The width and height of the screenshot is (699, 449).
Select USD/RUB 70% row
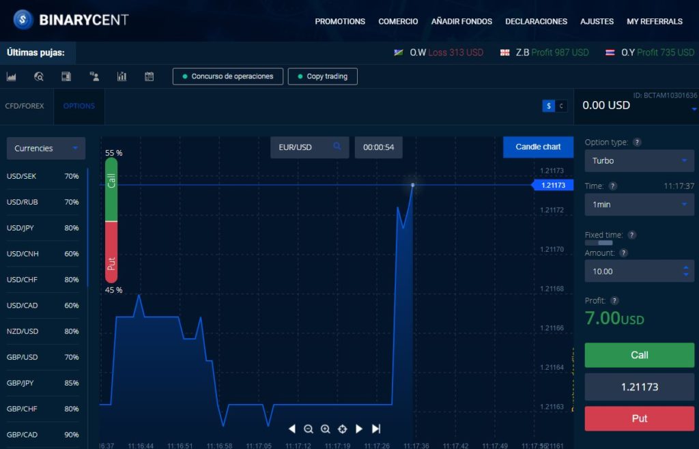43,202
